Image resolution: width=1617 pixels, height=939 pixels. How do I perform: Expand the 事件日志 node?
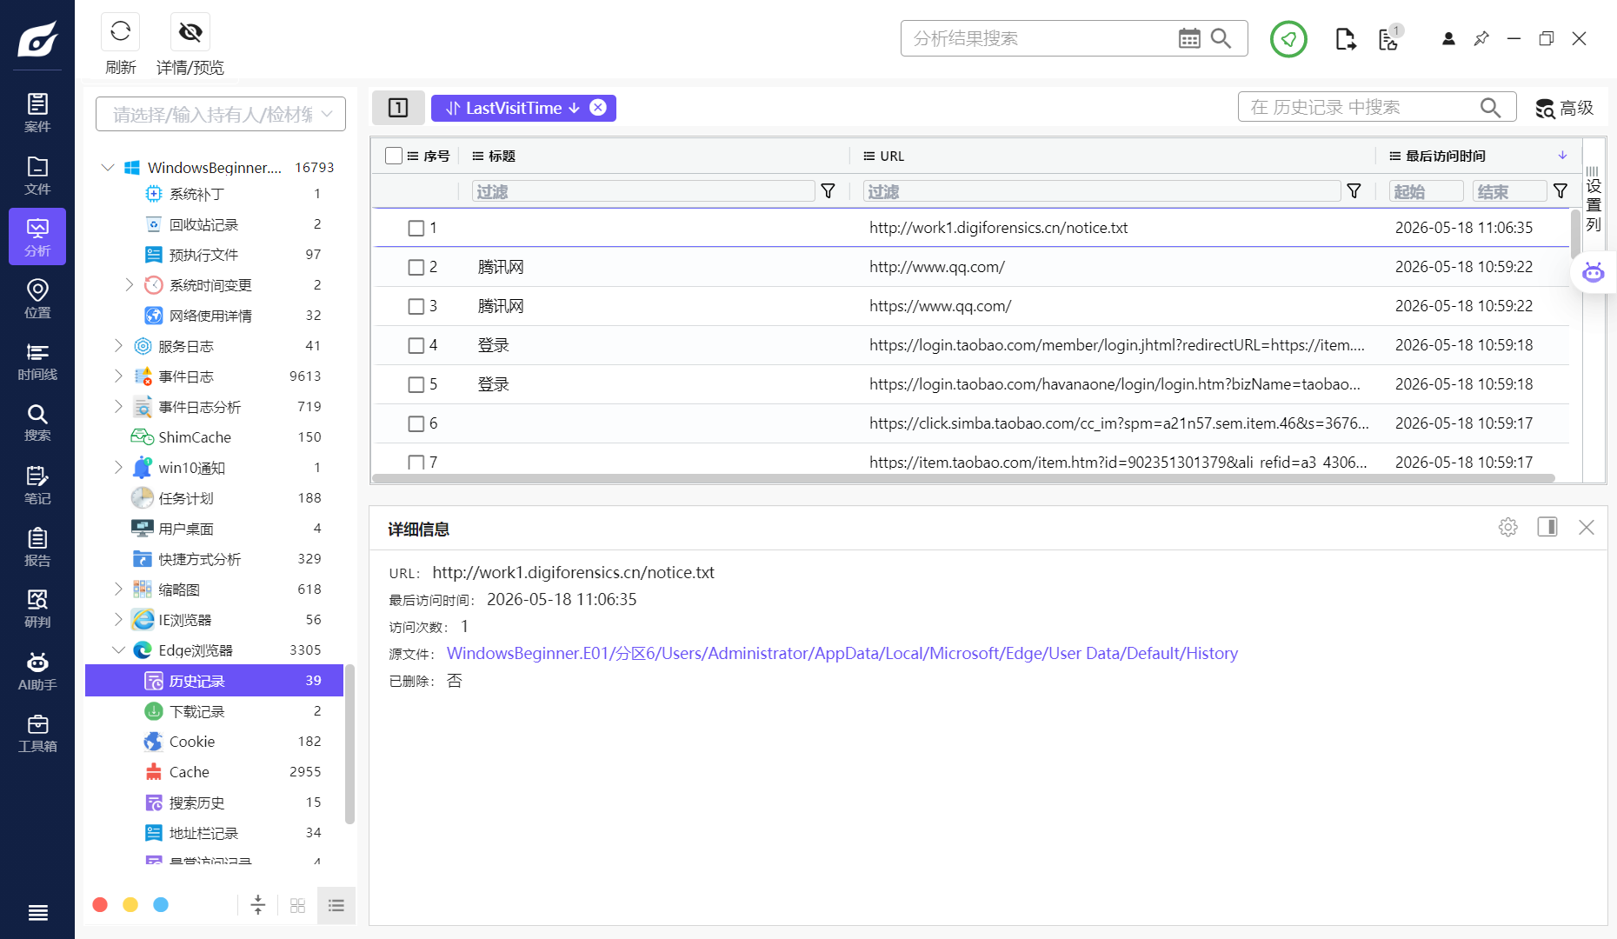(118, 376)
